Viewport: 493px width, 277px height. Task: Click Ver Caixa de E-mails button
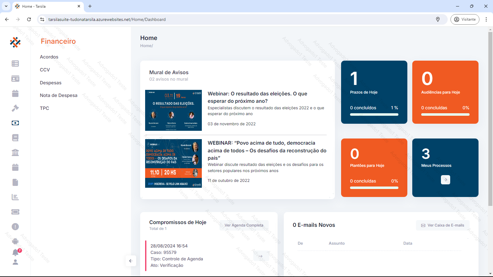(x=442, y=225)
